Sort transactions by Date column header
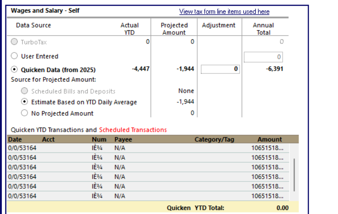This screenshot has width=338, height=214. point(15,139)
